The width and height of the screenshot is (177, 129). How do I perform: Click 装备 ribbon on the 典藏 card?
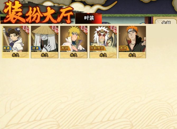pyautogui.click(x=26, y=29)
